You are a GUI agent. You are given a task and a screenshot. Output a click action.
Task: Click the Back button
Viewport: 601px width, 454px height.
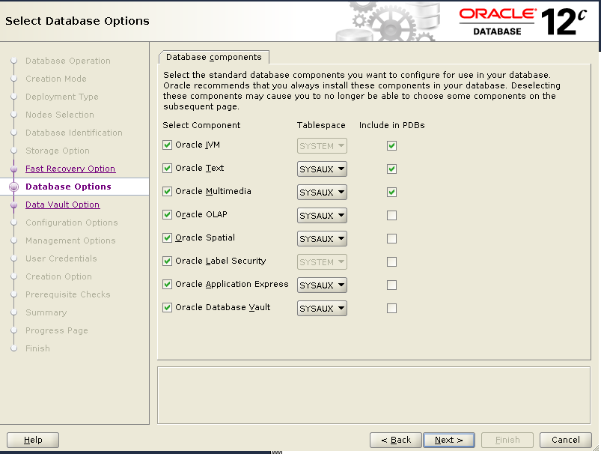pos(396,440)
